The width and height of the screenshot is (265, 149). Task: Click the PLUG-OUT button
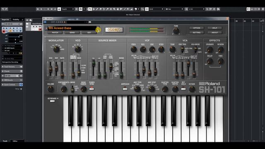[114, 30]
